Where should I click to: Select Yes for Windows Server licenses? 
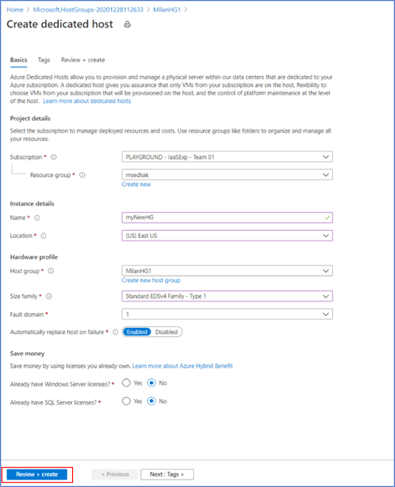click(x=127, y=383)
